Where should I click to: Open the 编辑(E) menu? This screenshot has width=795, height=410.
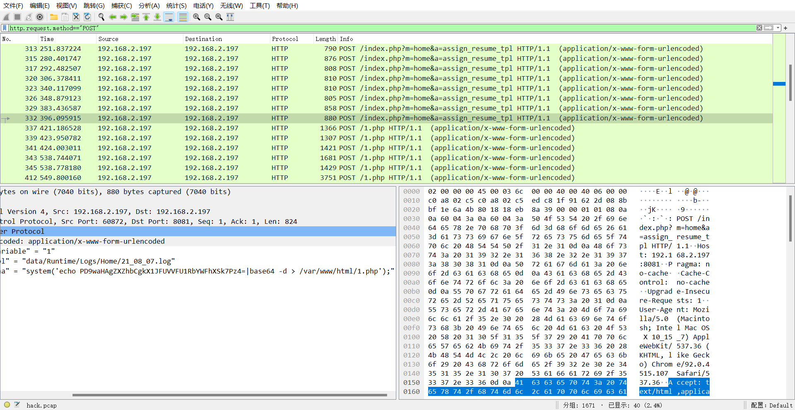40,5
